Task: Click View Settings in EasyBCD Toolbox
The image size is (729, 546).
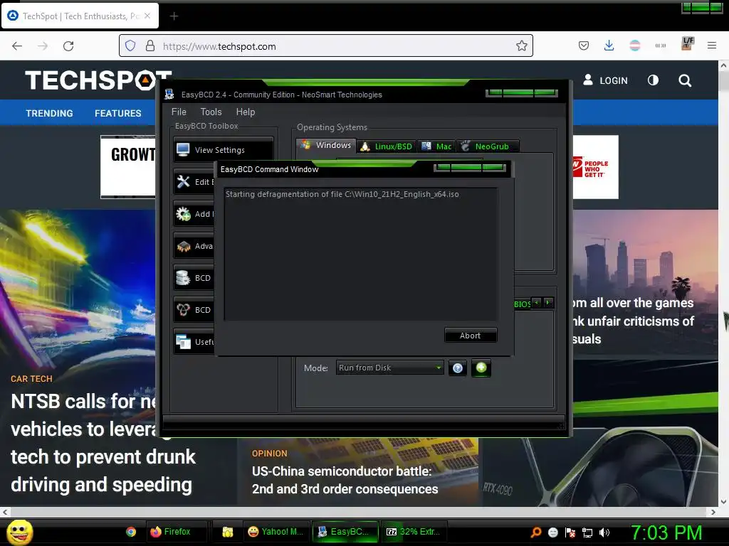Action: pos(223,149)
